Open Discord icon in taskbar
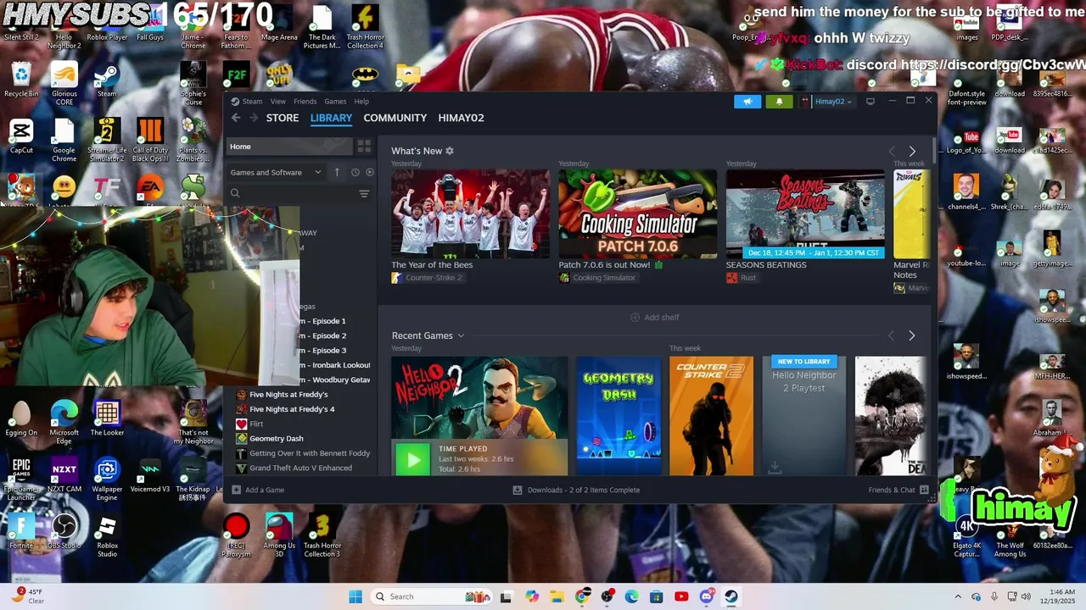The width and height of the screenshot is (1086, 610). (x=706, y=596)
